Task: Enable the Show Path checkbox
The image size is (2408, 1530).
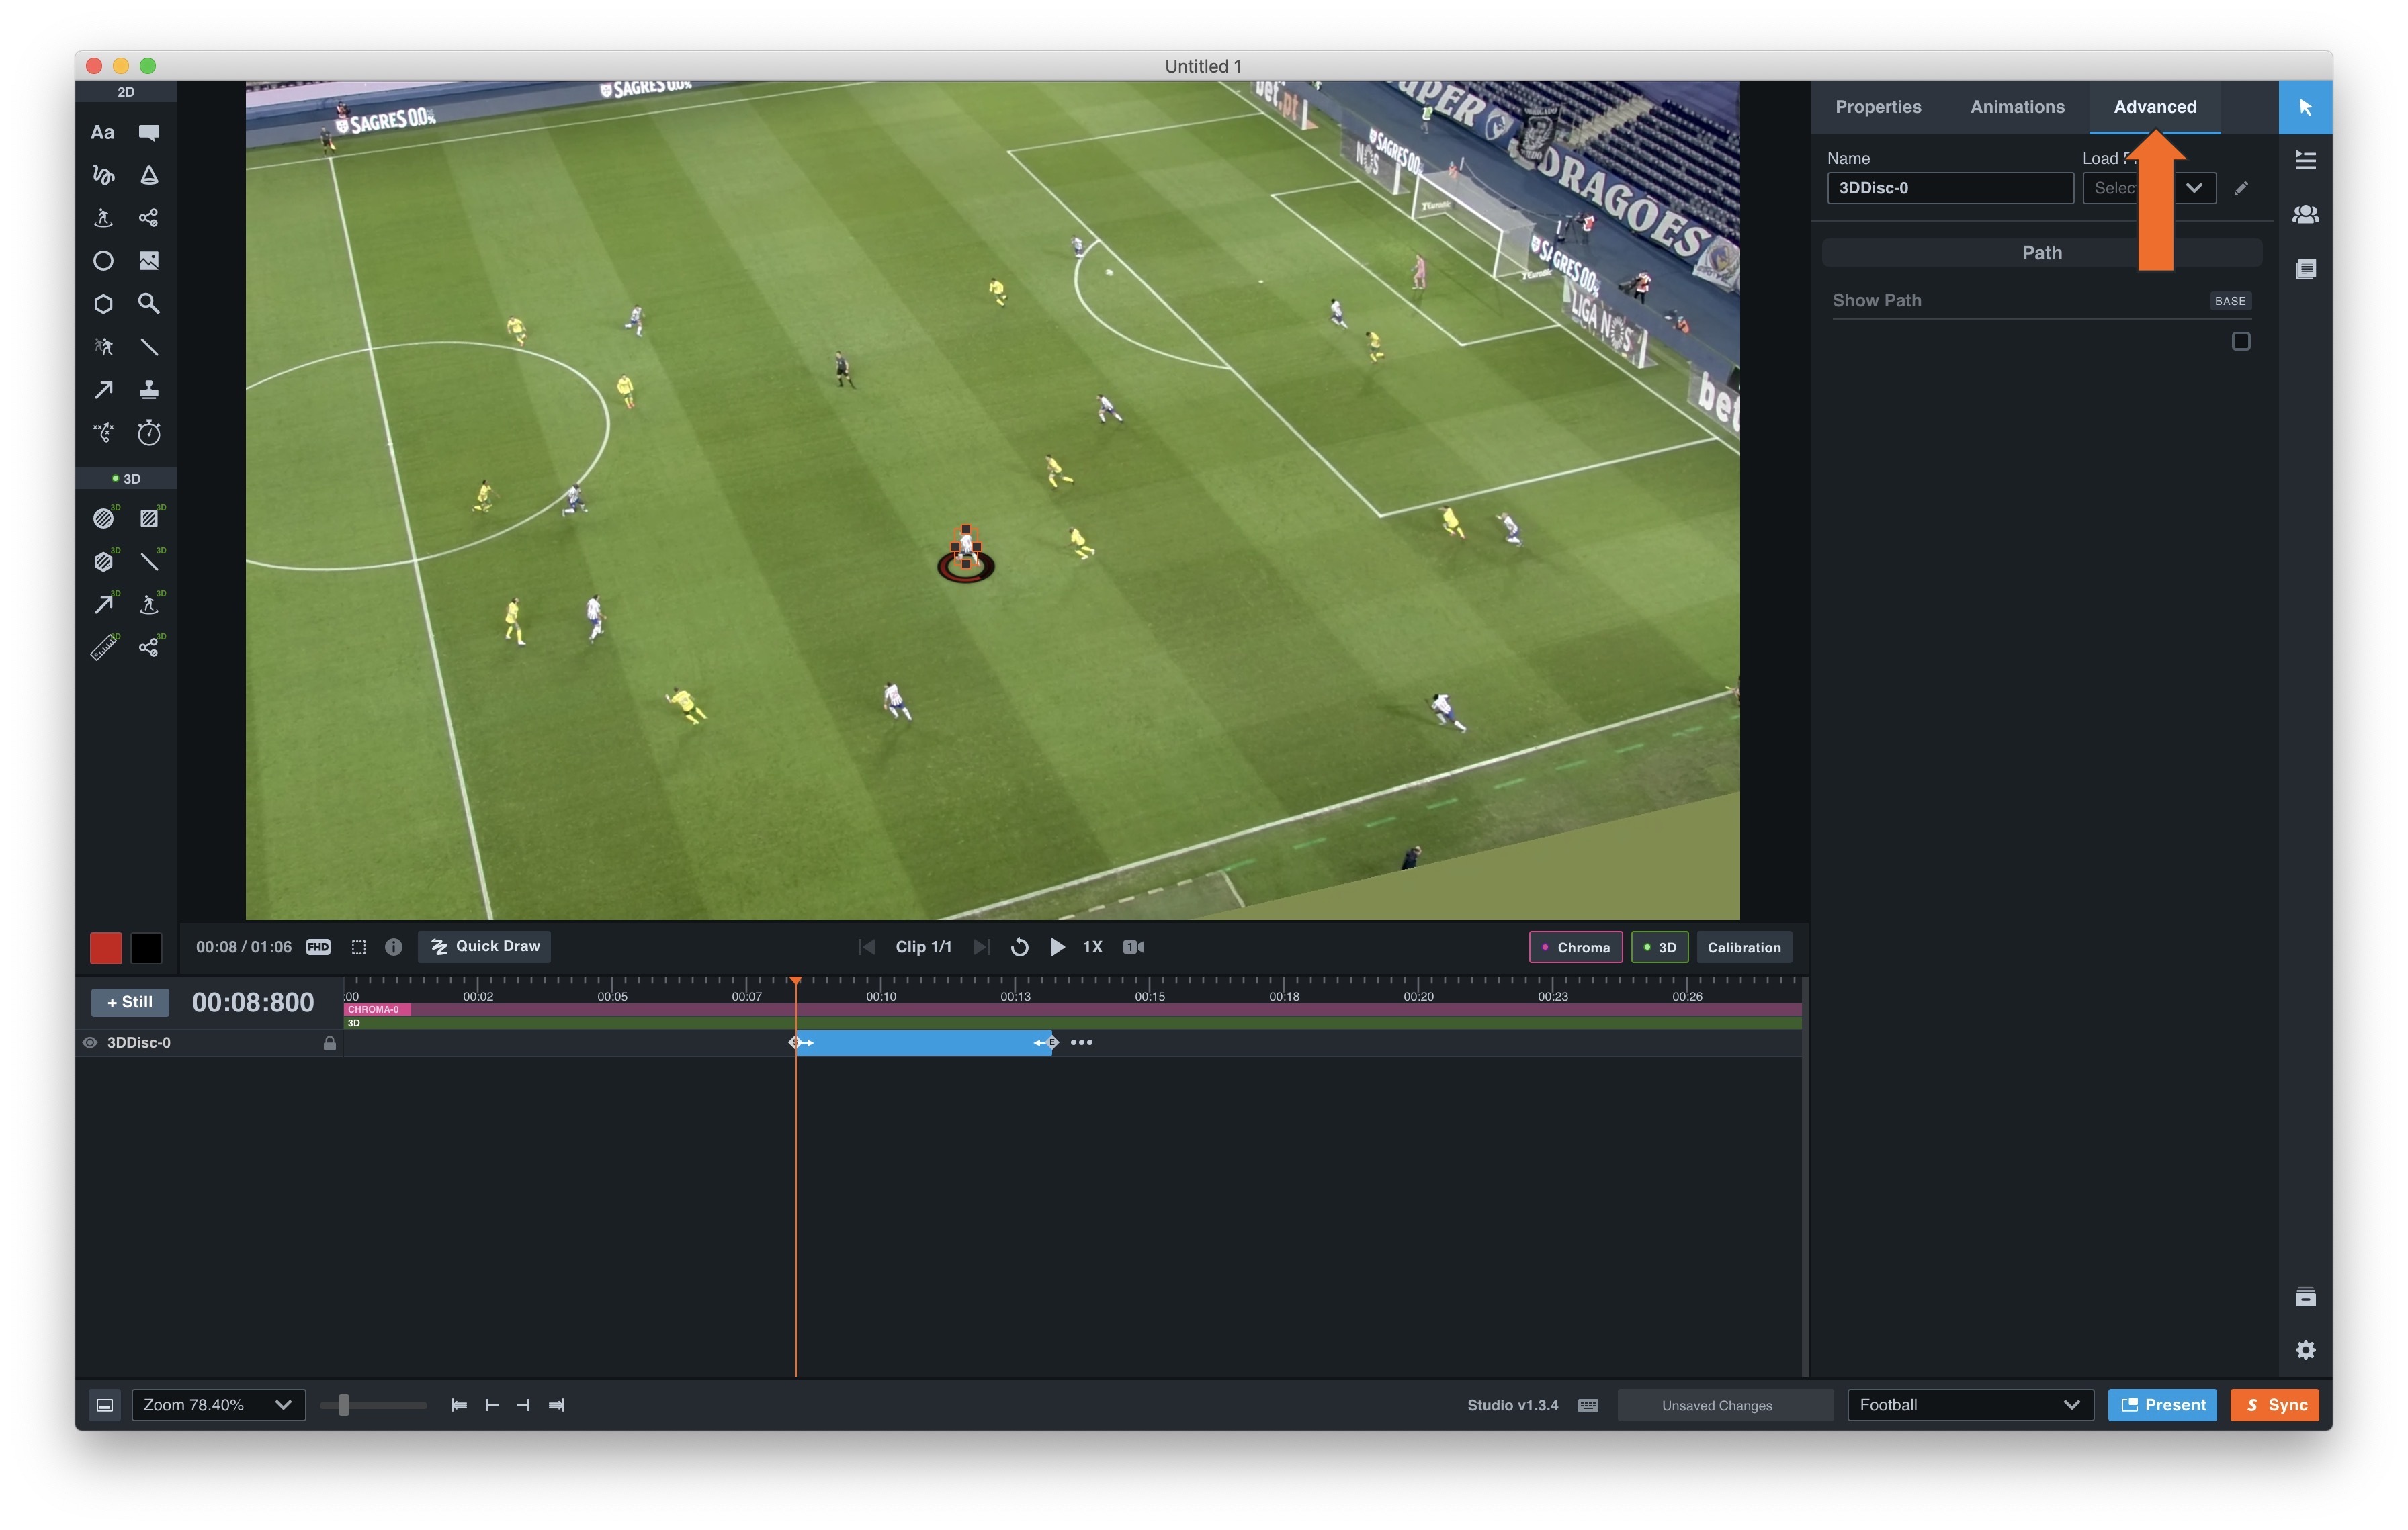Action: tap(2242, 341)
